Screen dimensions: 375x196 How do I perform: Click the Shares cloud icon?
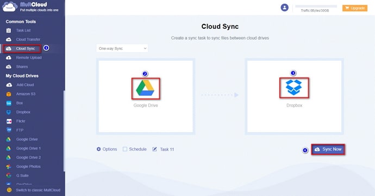9,67
